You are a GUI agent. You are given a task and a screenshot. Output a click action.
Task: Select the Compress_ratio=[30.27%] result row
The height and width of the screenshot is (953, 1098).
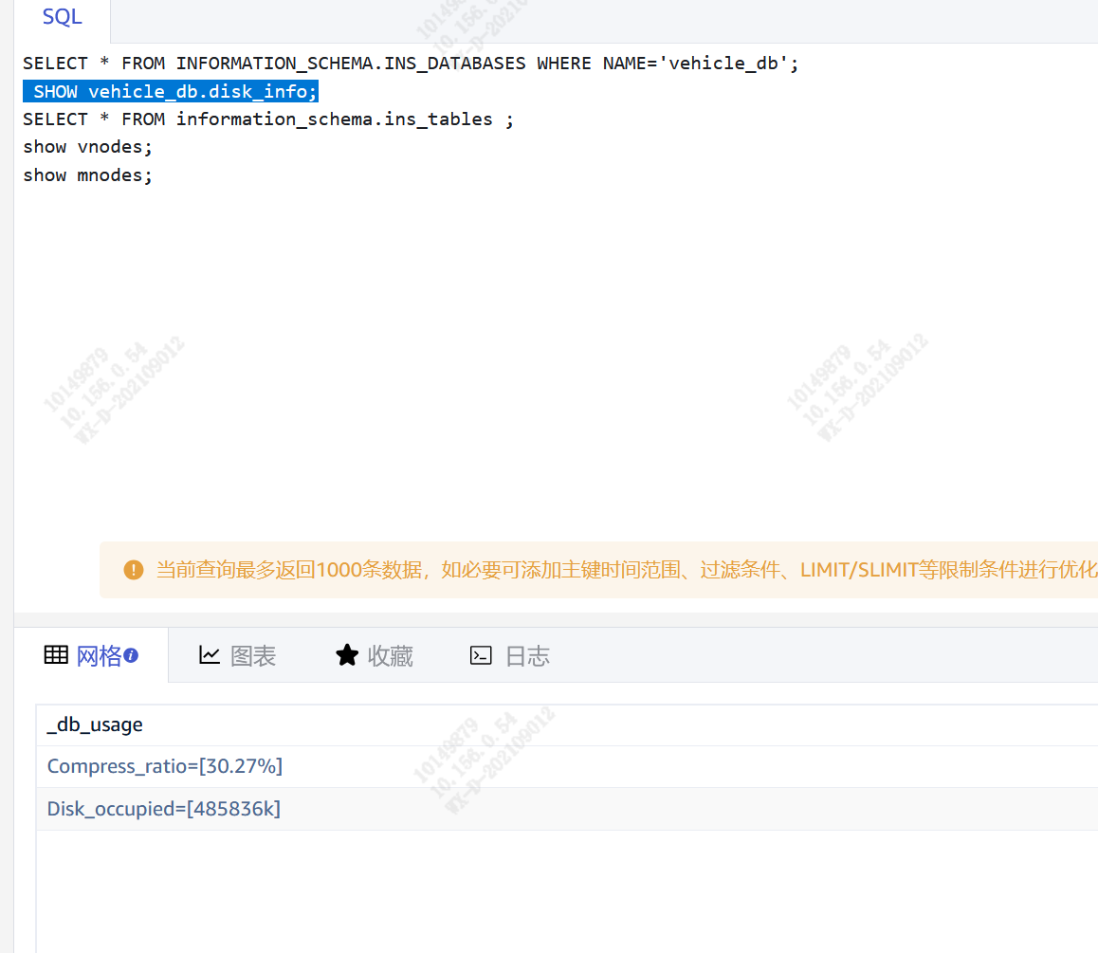pyautogui.click(x=165, y=766)
